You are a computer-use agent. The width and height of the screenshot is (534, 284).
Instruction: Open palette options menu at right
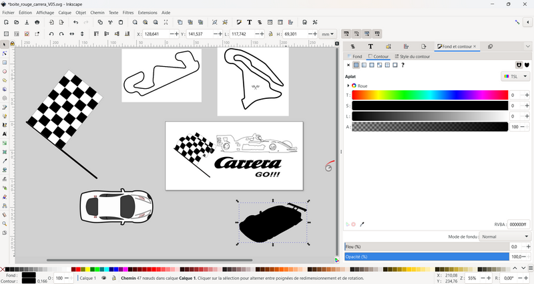[530, 269]
